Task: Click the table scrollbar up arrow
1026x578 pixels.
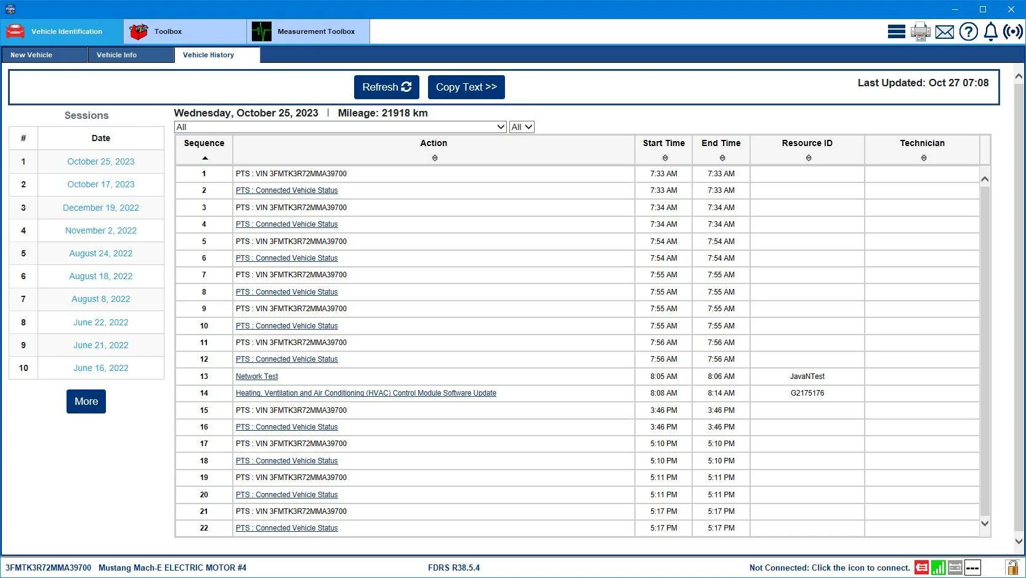Action: click(985, 179)
